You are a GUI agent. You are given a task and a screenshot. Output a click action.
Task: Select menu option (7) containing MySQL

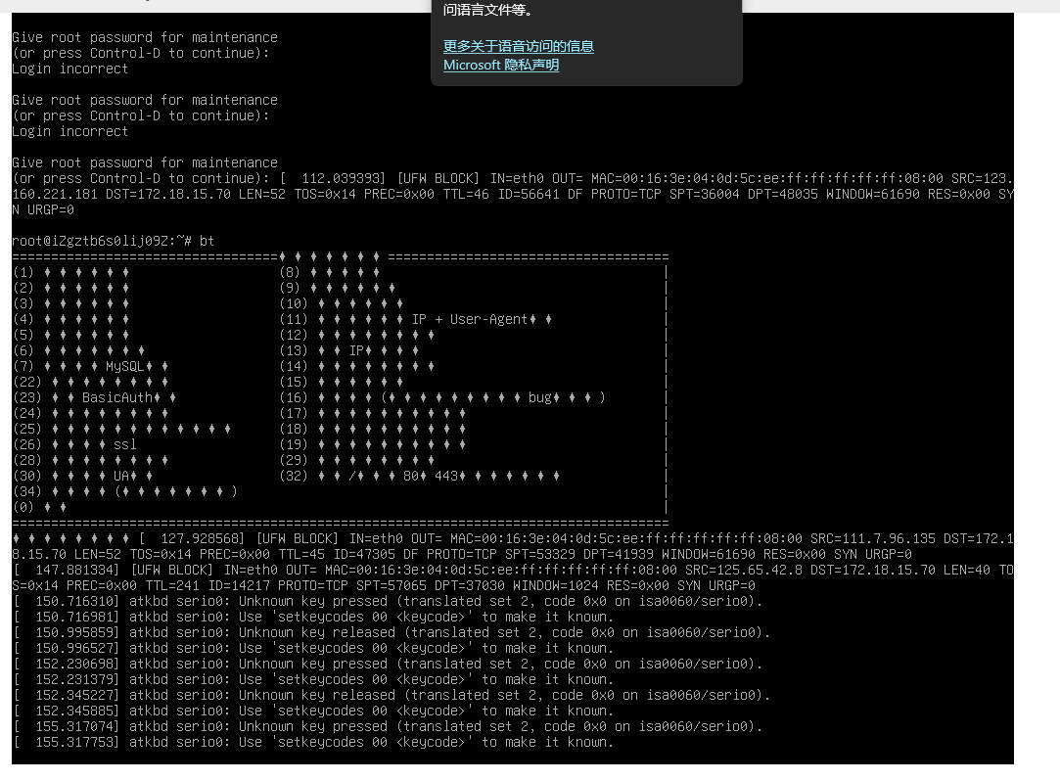(90, 366)
